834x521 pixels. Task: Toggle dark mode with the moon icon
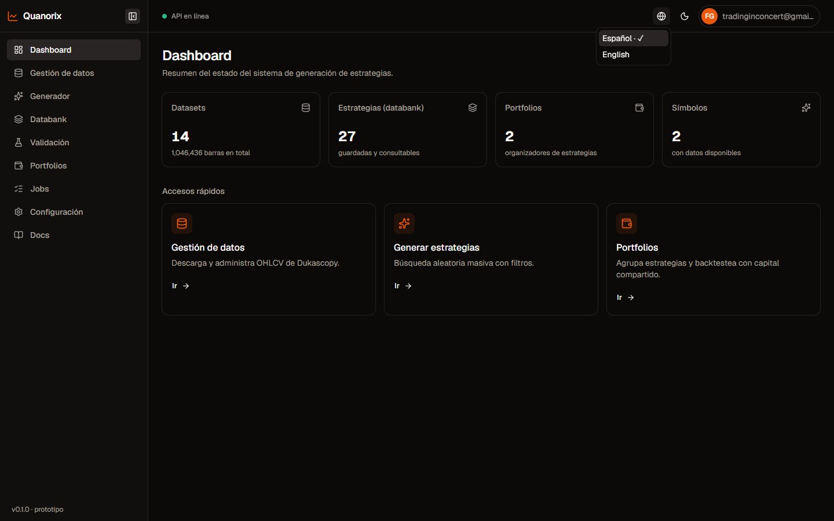tap(685, 16)
